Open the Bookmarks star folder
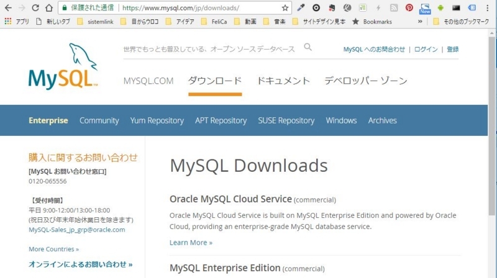This screenshot has height=278, width=497. click(x=372, y=22)
